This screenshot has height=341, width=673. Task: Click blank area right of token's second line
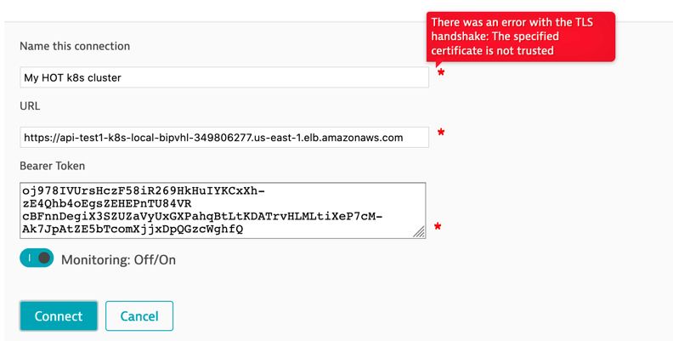click(x=307, y=203)
